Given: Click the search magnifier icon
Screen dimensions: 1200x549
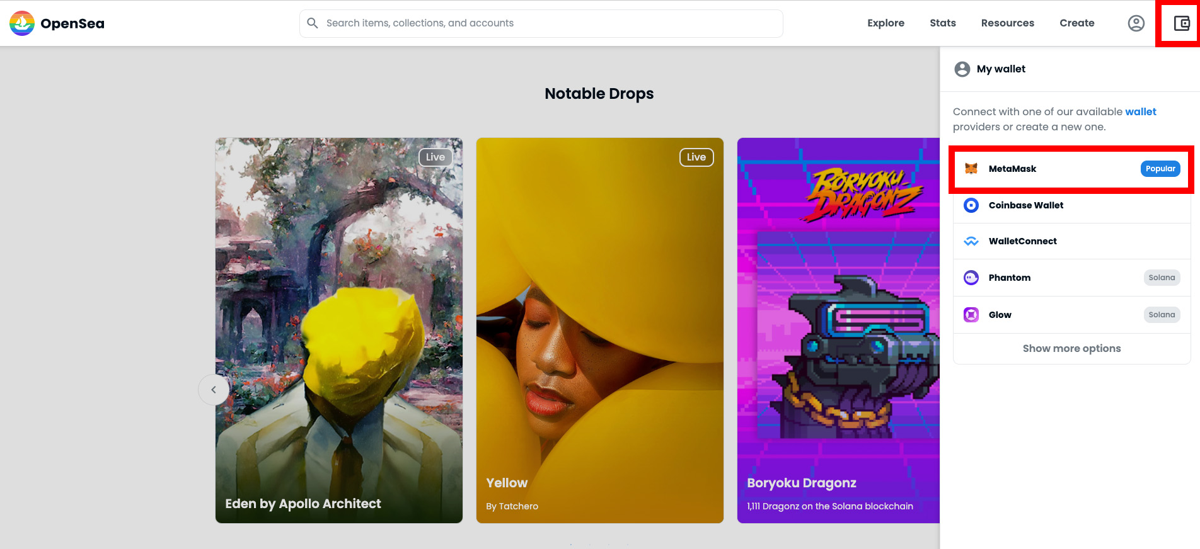Looking at the screenshot, I should (313, 23).
